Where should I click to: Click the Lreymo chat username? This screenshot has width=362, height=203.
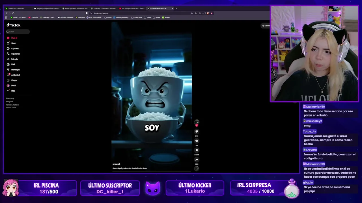pyautogui.click(x=311, y=150)
